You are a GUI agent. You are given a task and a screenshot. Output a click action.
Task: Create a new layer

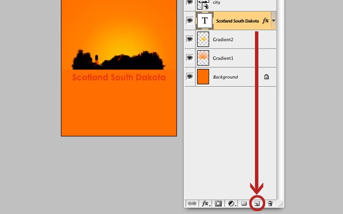pyautogui.click(x=257, y=204)
